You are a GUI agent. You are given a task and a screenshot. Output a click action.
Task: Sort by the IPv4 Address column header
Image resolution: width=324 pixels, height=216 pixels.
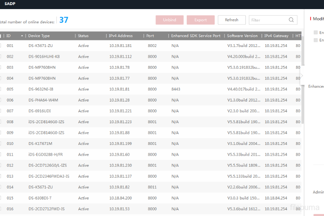click(x=121, y=36)
